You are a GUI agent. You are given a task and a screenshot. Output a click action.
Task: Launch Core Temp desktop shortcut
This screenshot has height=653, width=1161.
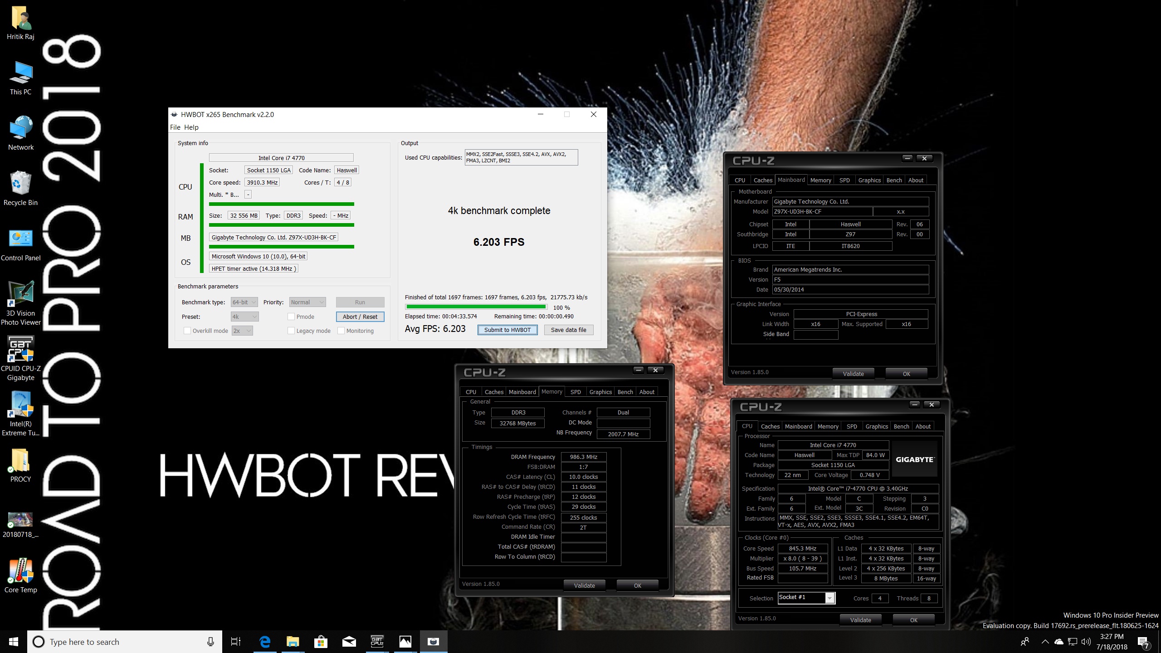point(20,576)
